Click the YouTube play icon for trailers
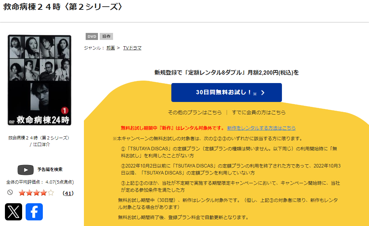This screenshot has width=369, height=226. pyautogui.click(x=25, y=170)
